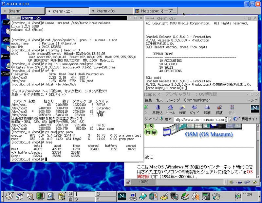Switch to virtual desktop 4
Image resolution: width=262 pixels, height=203 pixels.
[106, 199]
